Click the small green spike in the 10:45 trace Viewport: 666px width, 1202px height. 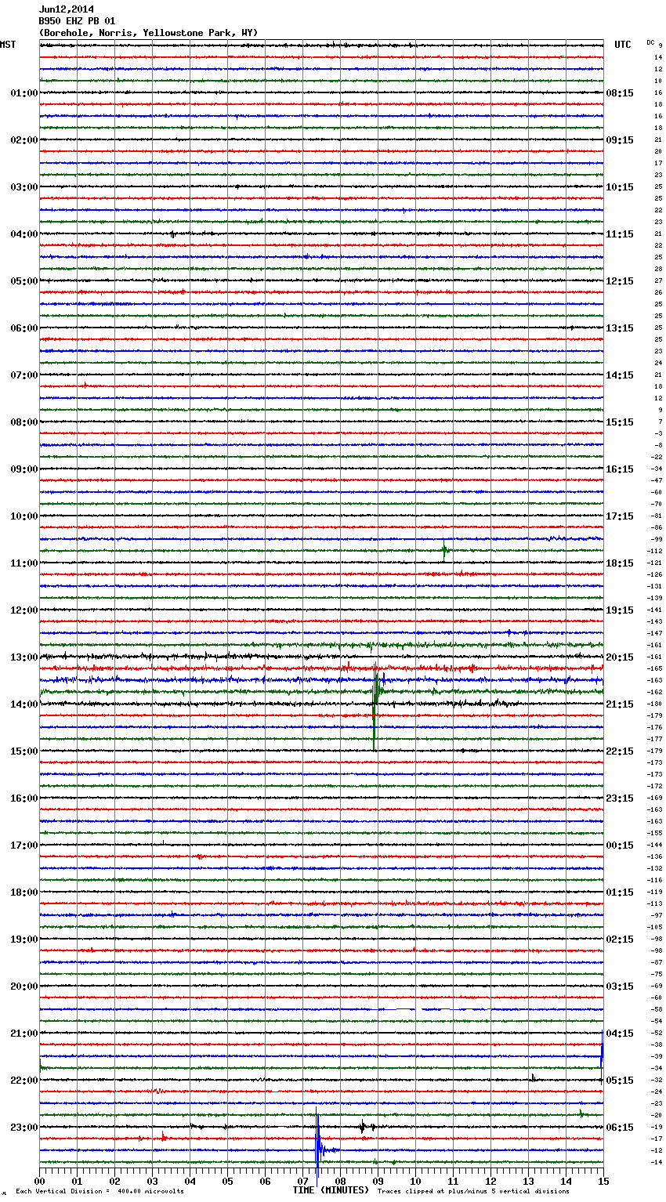444,552
